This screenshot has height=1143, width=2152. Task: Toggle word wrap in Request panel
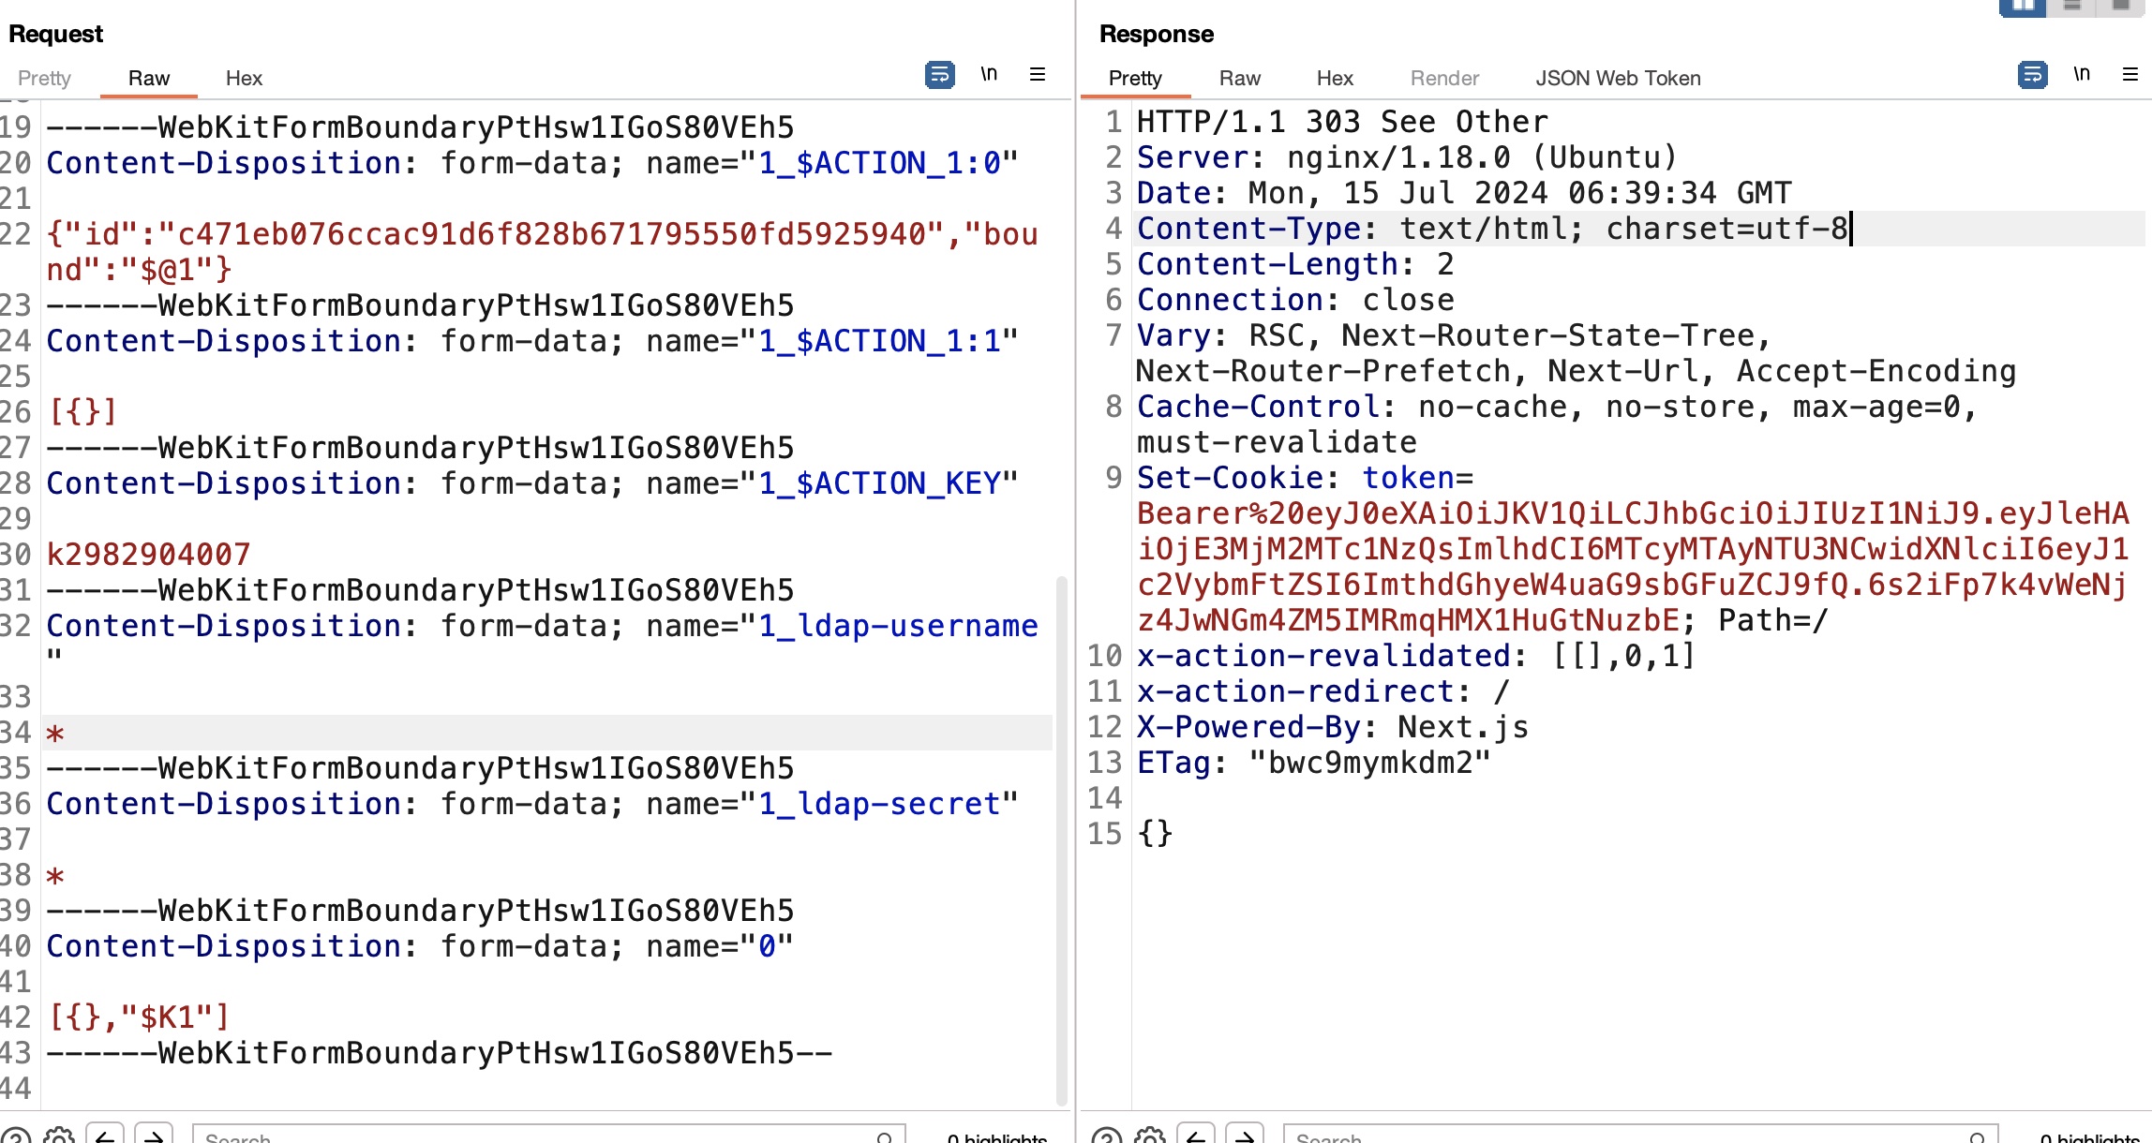(x=939, y=74)
